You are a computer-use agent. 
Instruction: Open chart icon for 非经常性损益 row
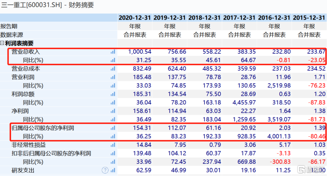tap(113, 145)
